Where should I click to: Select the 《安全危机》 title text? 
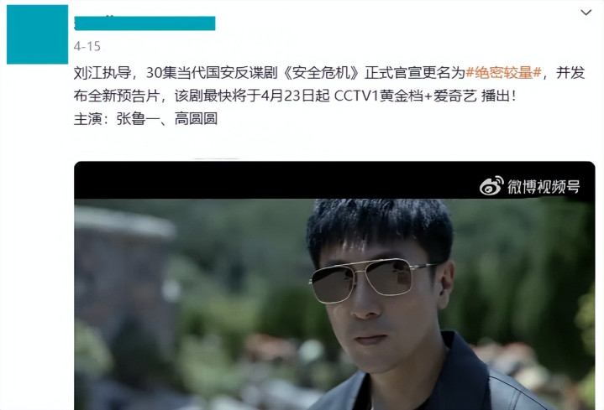point(321,73)
